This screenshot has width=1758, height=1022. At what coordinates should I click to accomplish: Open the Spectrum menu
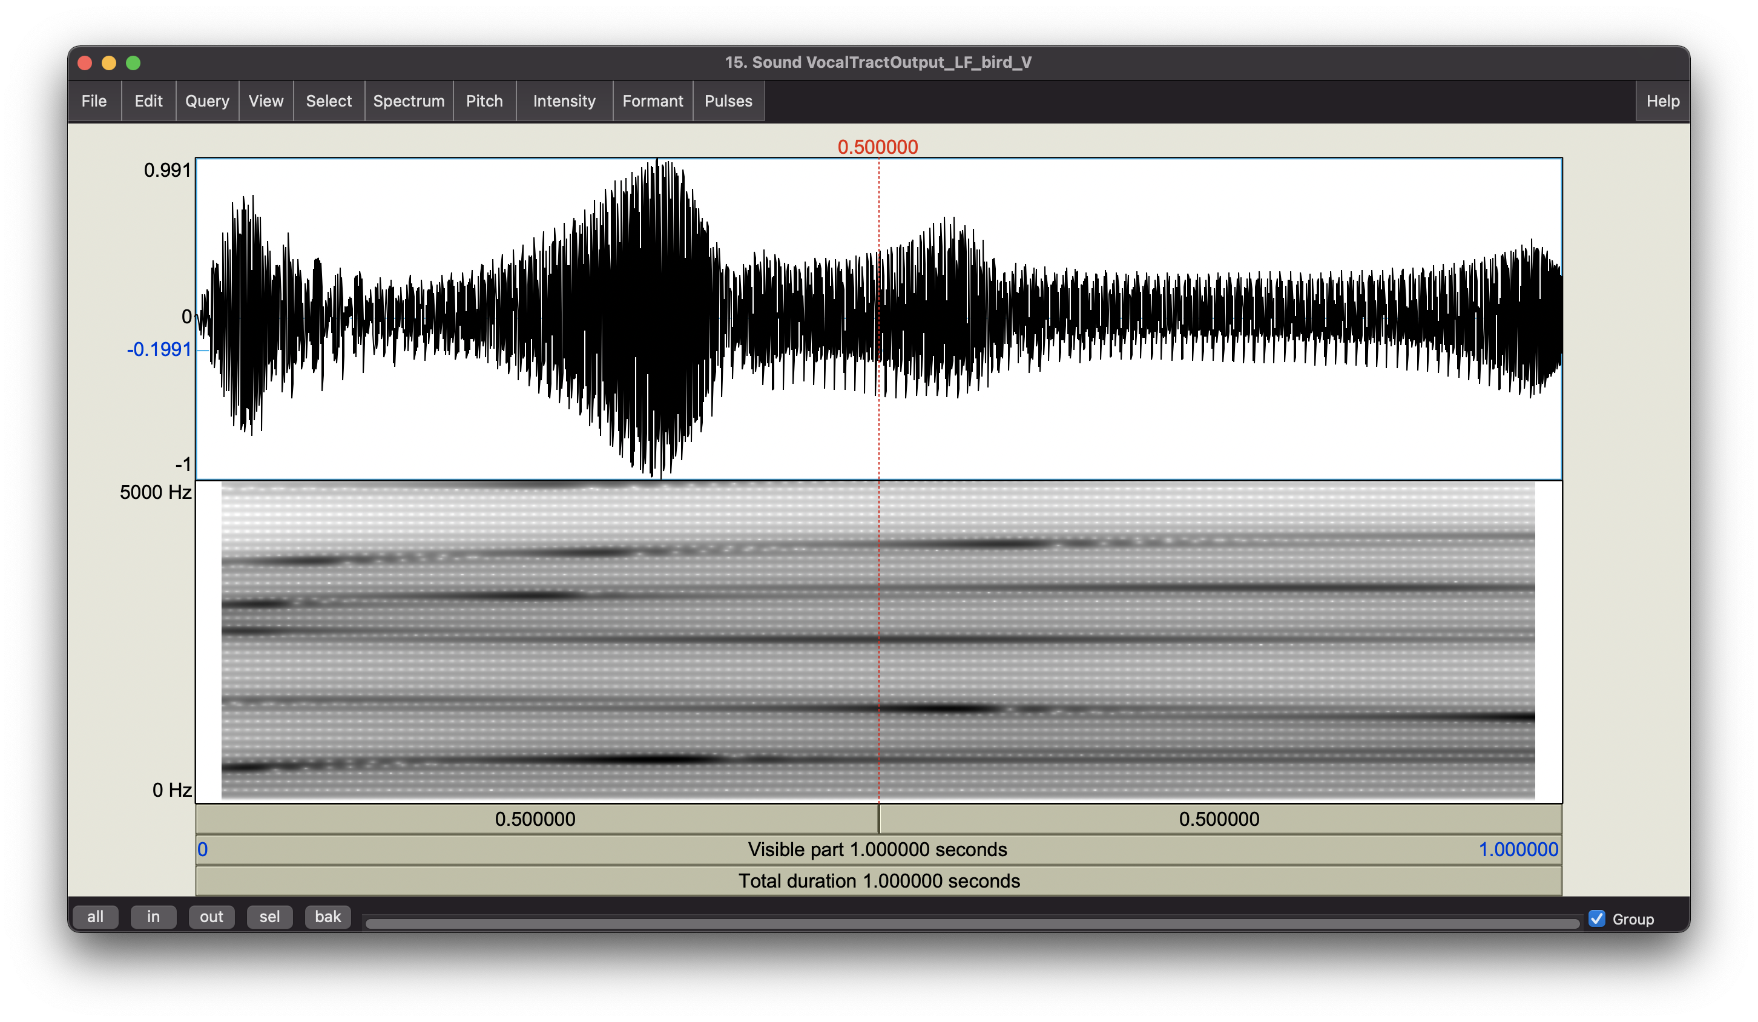click(x=408, y=101)
